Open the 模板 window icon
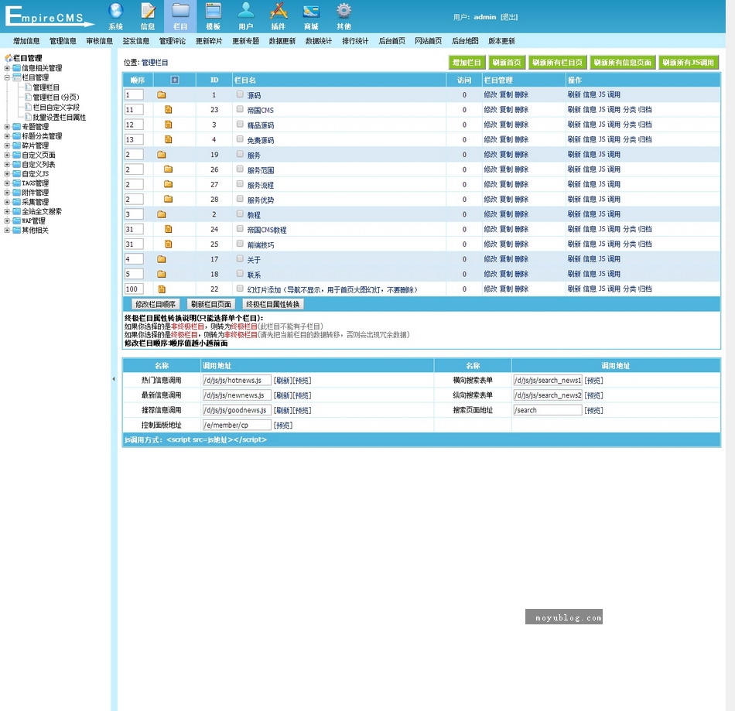735x711 pixels. (x=214, y=11)
